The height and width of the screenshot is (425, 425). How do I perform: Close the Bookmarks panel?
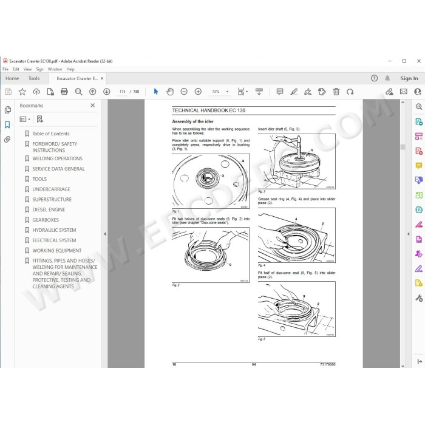pyautogui.click(x=93, y=105)
